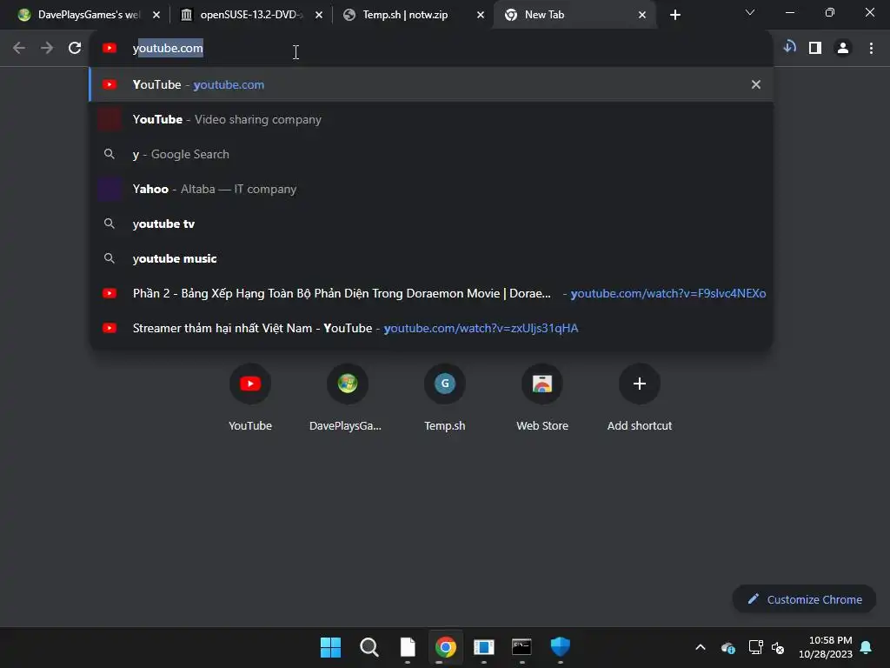Open the Windows Start menu
This screenshot has width=890, height=668.
330,647
